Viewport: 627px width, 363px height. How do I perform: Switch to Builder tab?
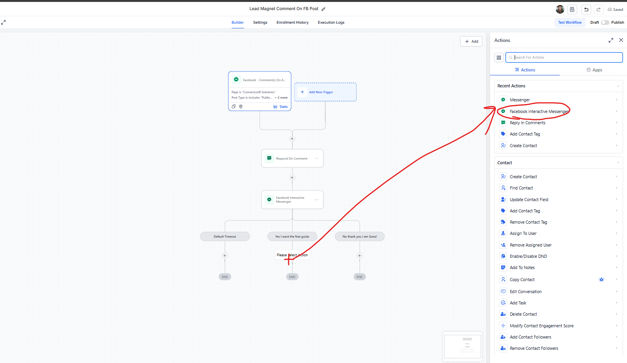tap(238, 23)
